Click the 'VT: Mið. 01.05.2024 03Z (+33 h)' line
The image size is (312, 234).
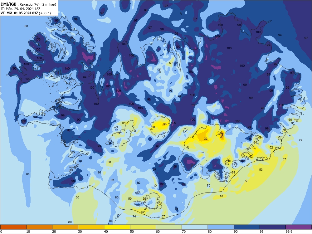coord(26,13)
